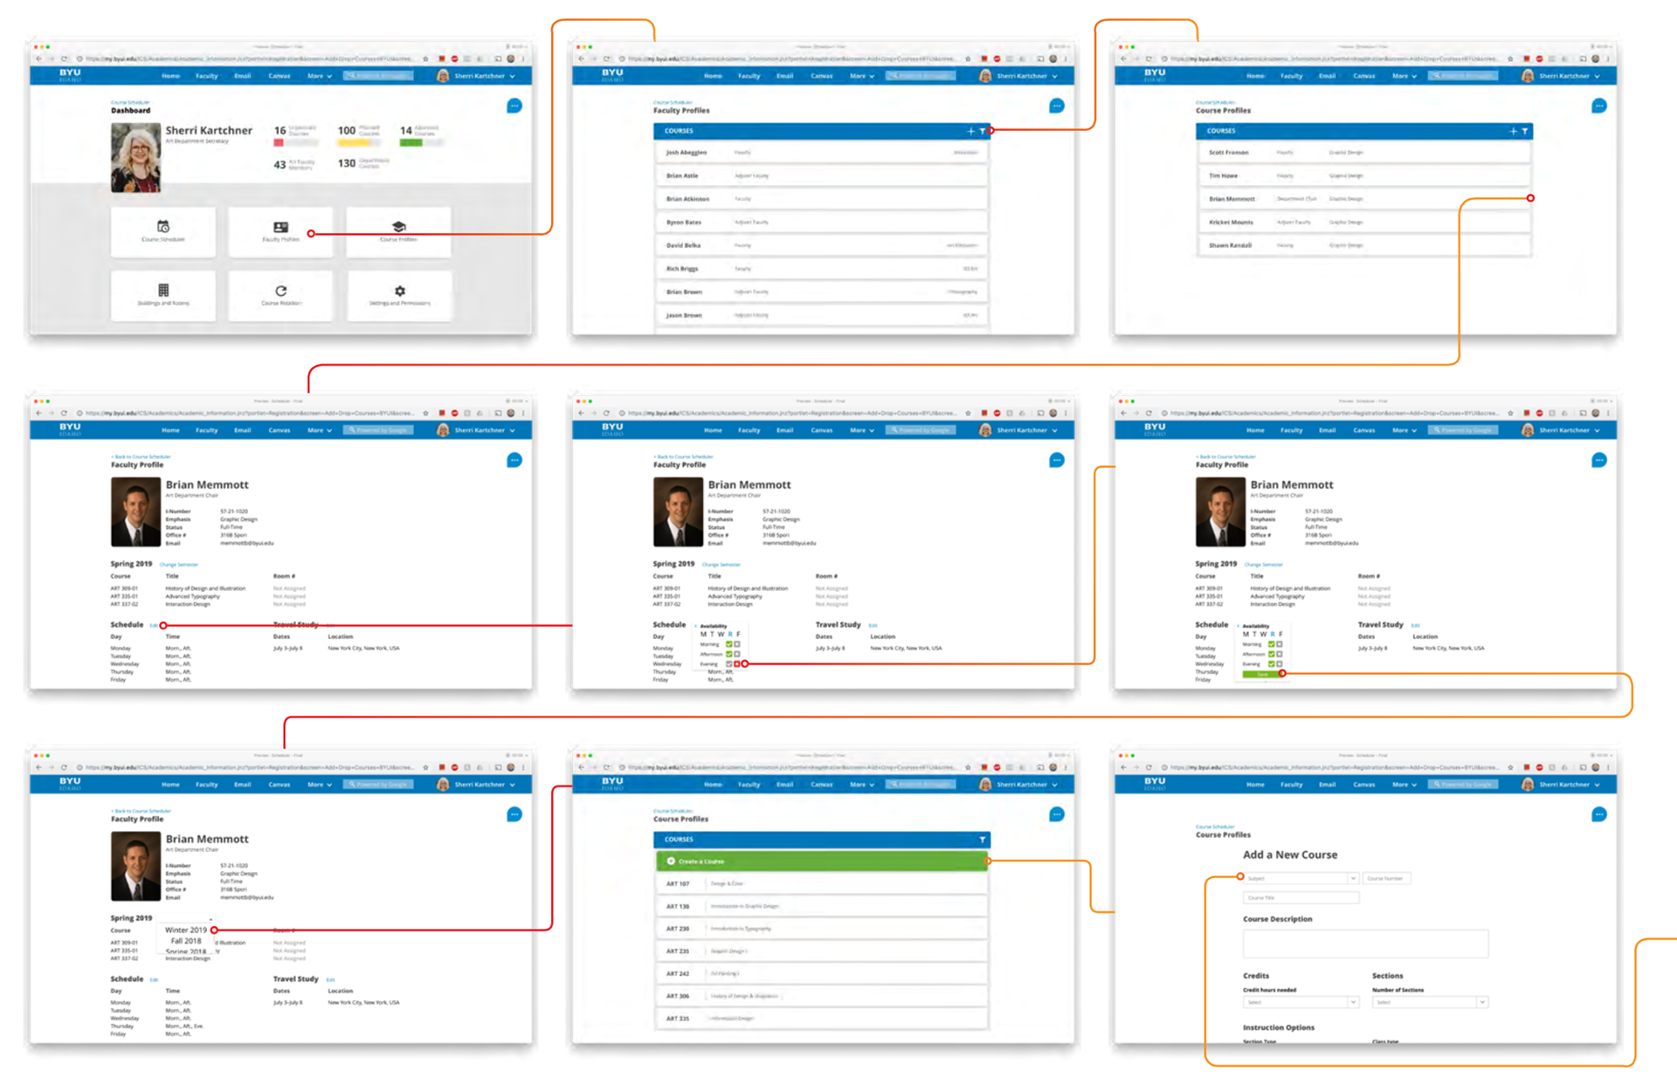Choose Winter 2019 from the semester list
This screenshot has height=1078, width=1677.
click(185, 930)
